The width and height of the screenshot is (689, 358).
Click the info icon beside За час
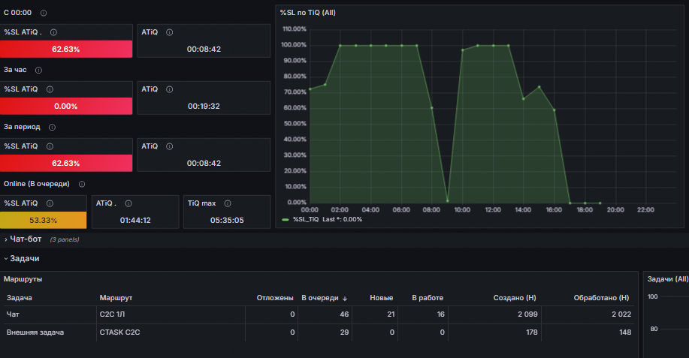[x=38, y=71]
